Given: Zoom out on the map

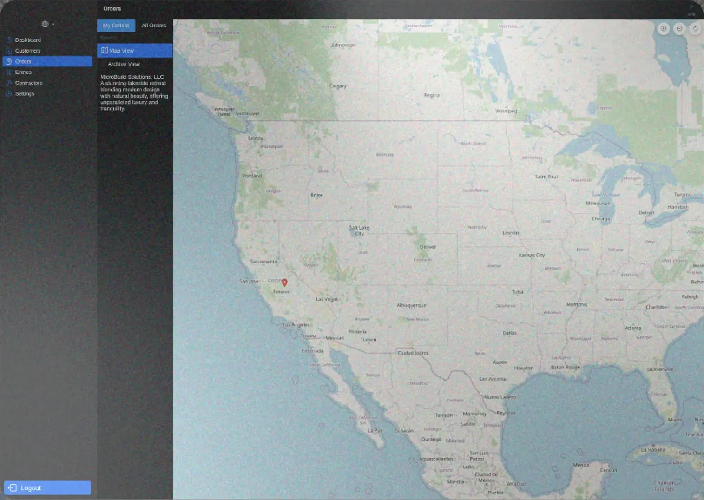Looking at the screenshot, I should pyautogui.click(x=679, y=29).
